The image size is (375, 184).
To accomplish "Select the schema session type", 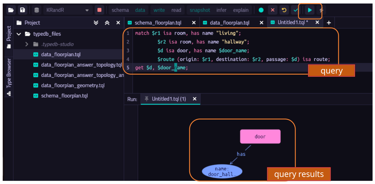I will tap(120, 10).
